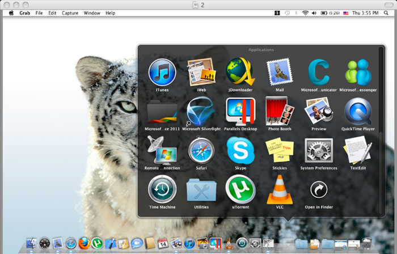Screen dimensions: 397x254
Task: Collapse the Applications stack in the Dock
Action: tap(288, 244)
